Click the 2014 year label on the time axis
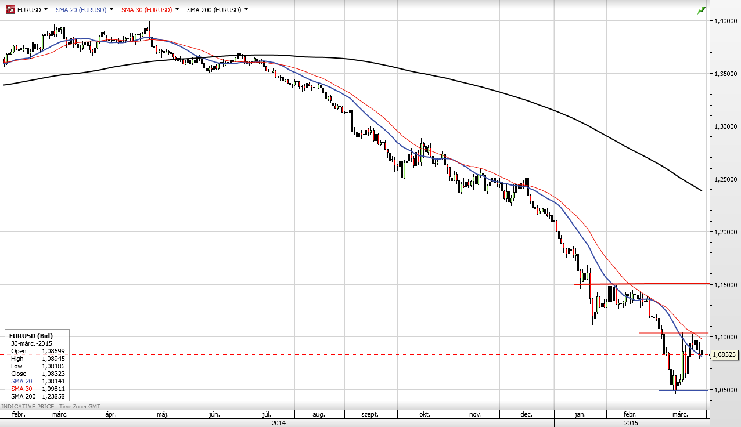741x427 pixels. tap(278, 423)
